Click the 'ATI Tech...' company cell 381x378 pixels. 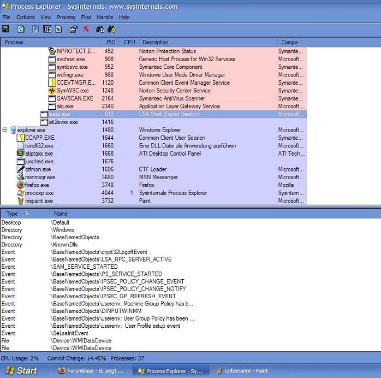click(x=291, y=153)
